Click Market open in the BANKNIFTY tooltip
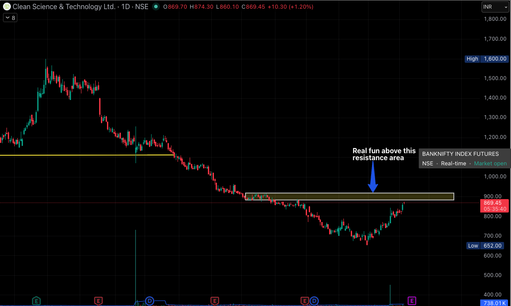 [490, 164]
